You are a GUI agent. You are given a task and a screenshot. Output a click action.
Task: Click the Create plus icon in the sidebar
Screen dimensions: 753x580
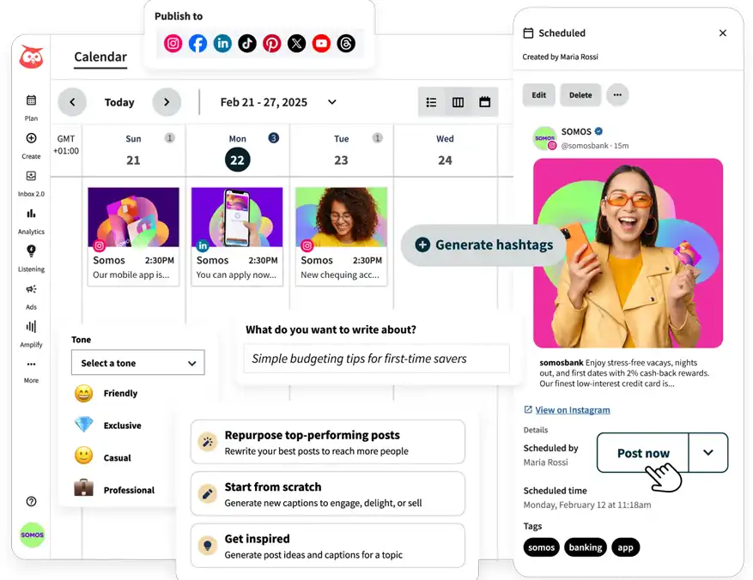pos(31,137)
